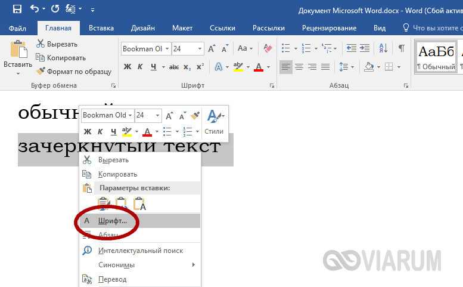Click format painter brush in mini toolbar
This screenshot has width=463, height=287.
pos(195,115)
